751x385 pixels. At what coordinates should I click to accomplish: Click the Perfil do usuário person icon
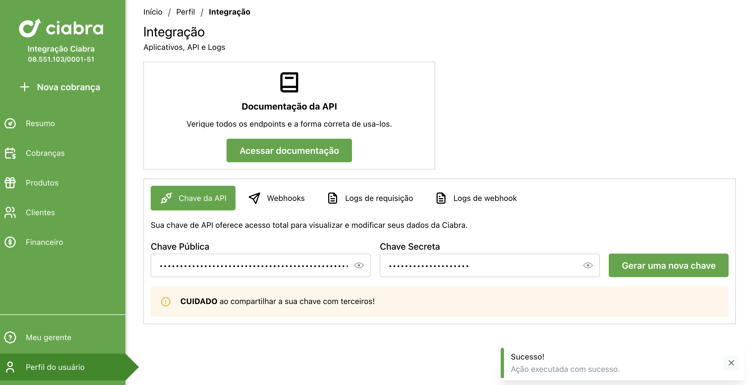10,367
